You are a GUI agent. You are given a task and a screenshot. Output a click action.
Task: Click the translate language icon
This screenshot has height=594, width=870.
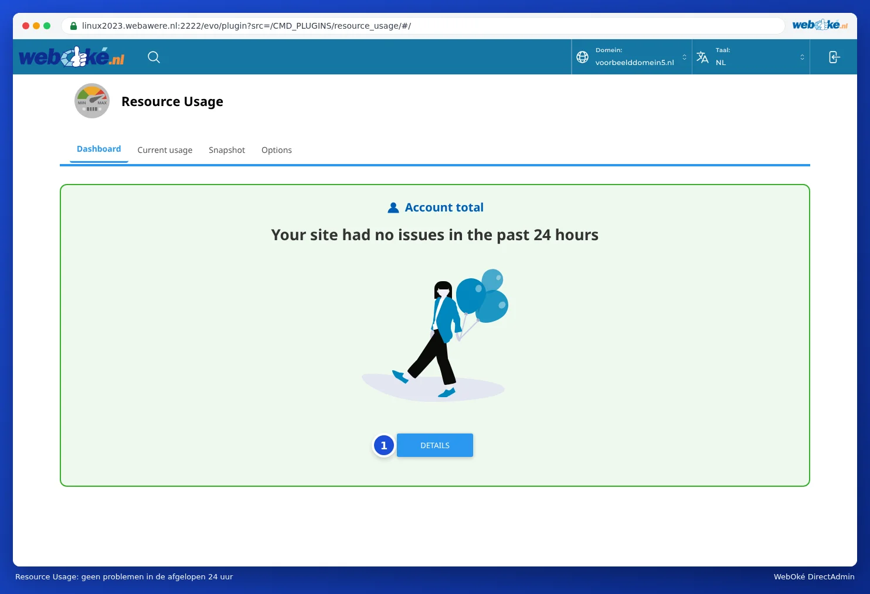pos(702,57)
